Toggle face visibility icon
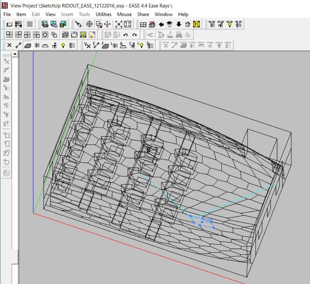The image size is (310, 284). point(27,45)
